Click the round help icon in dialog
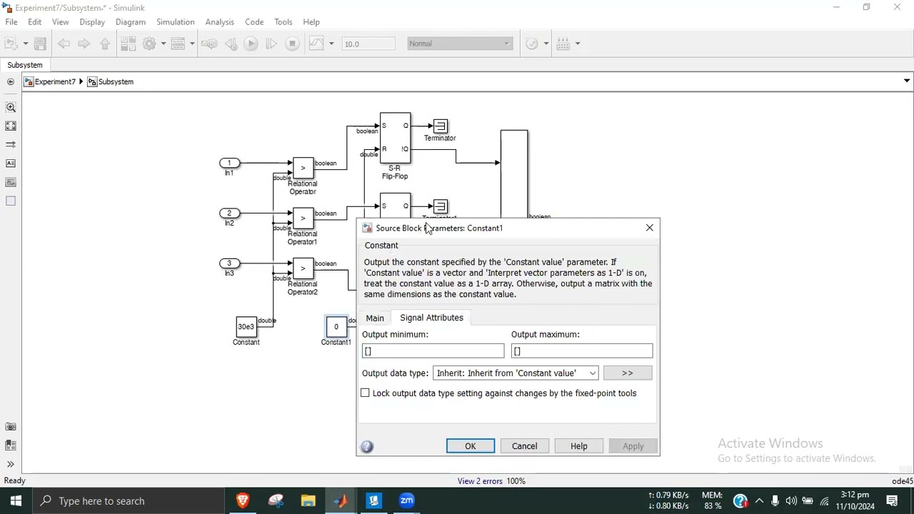This screenshot has height=514, width=914. [x=367, y=447]
